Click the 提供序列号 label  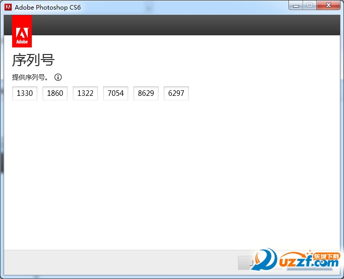tap(30, 77)
